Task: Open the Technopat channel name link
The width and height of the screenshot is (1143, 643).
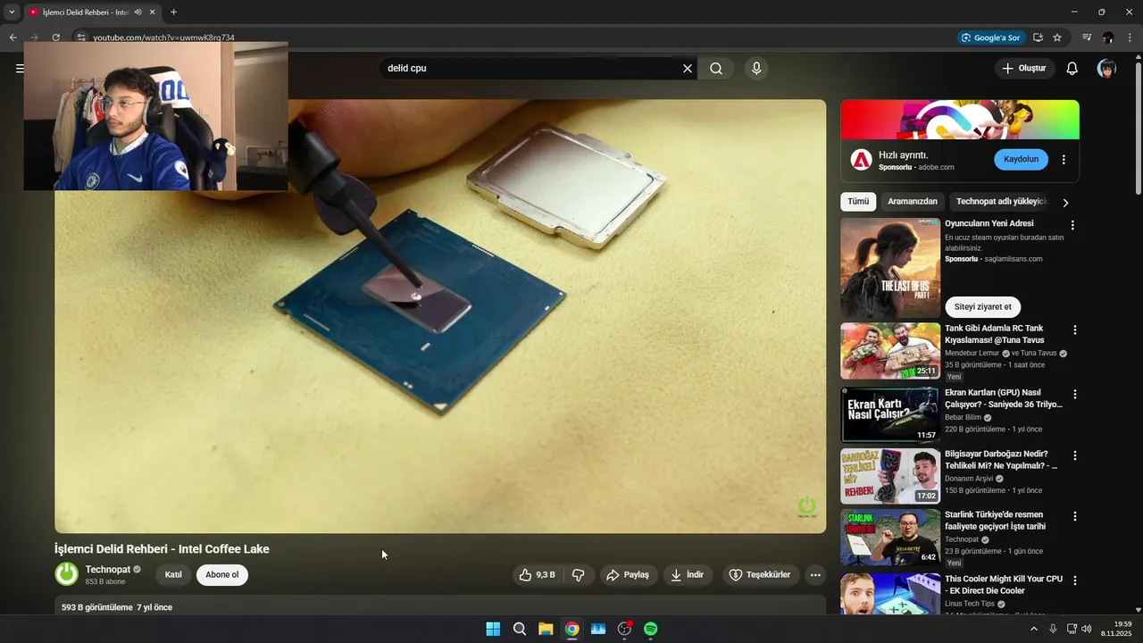Action: click(x=108, y=570)
